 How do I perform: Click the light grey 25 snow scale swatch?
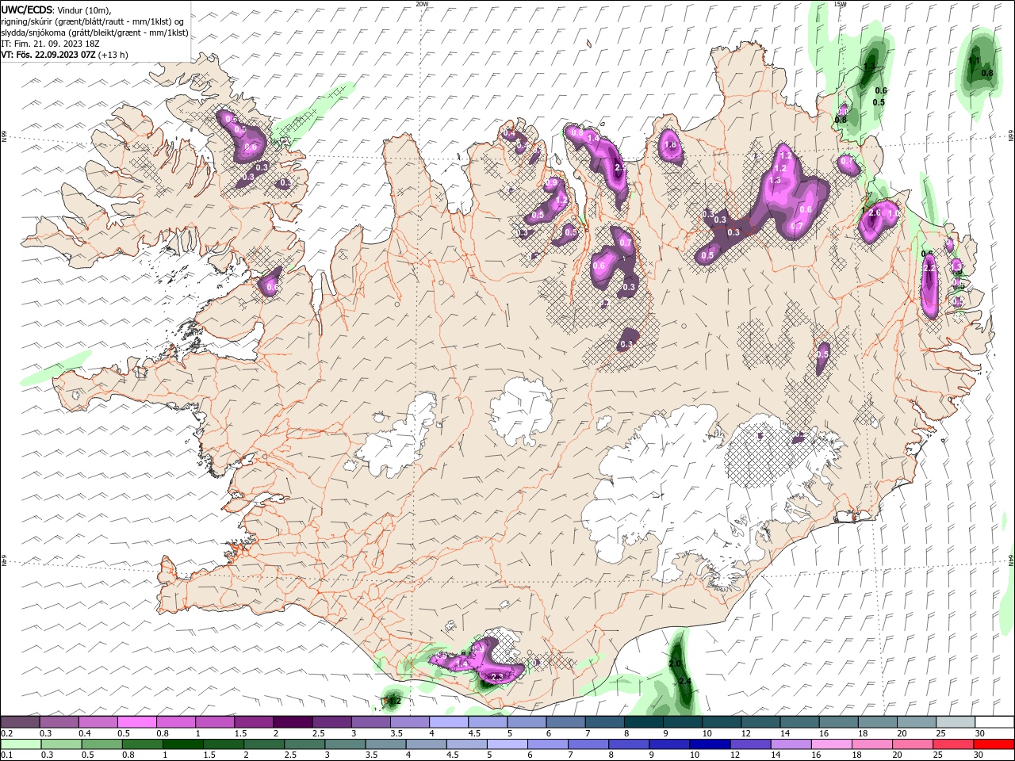point(955,722)
